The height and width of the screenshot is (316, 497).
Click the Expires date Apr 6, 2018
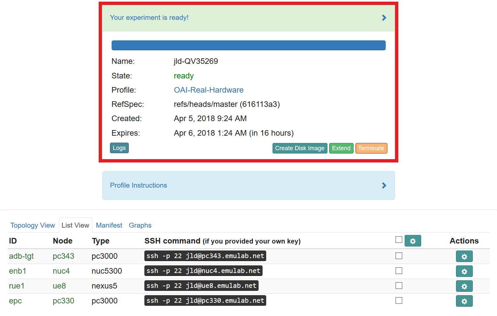(234, 133)
